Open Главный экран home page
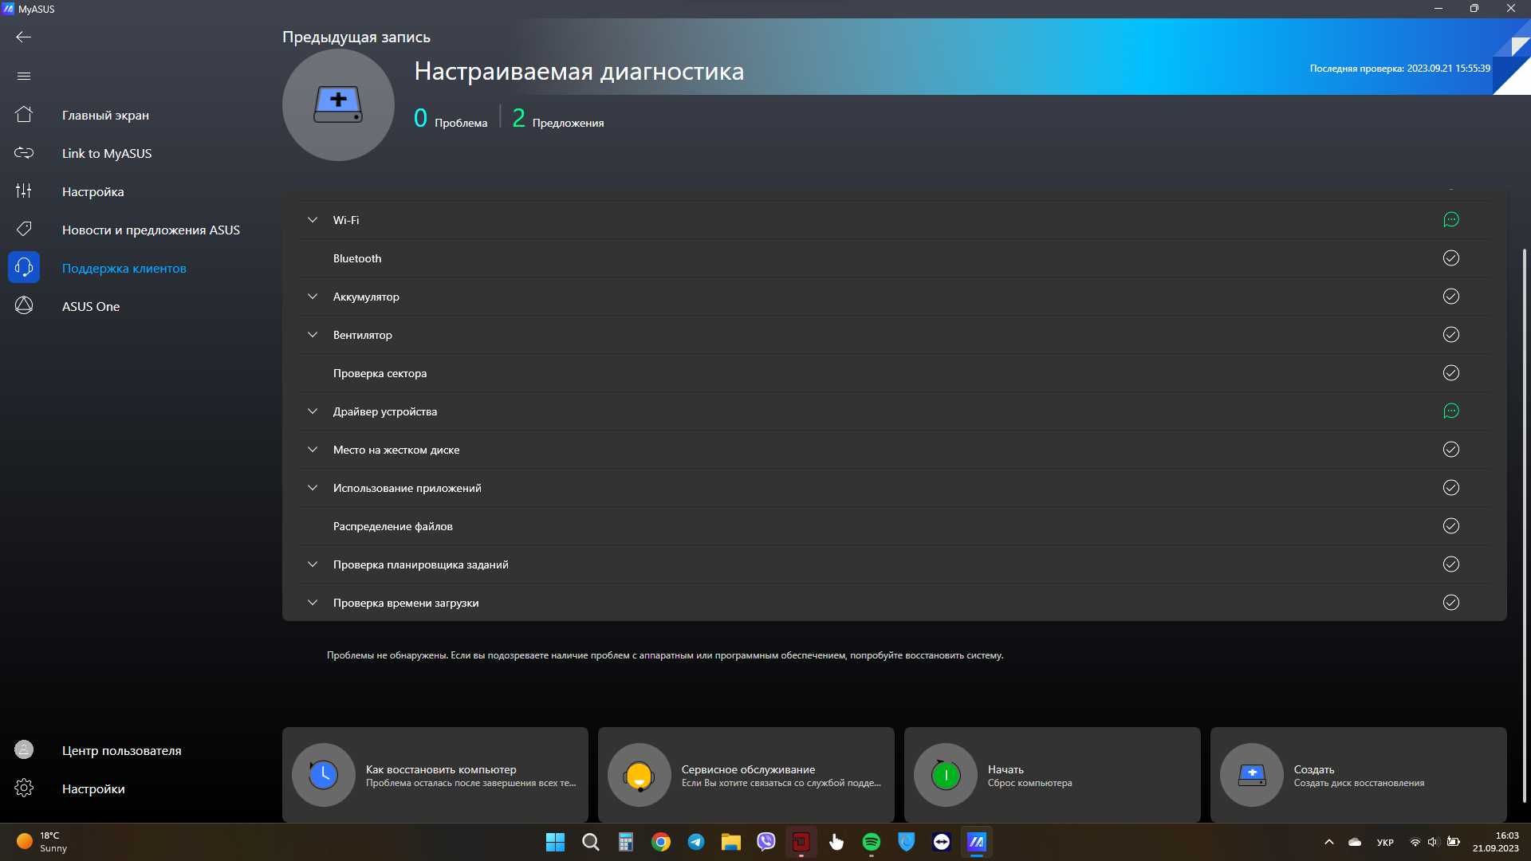This screenshot has width=1531, height=861. click(x=105, y=115)
